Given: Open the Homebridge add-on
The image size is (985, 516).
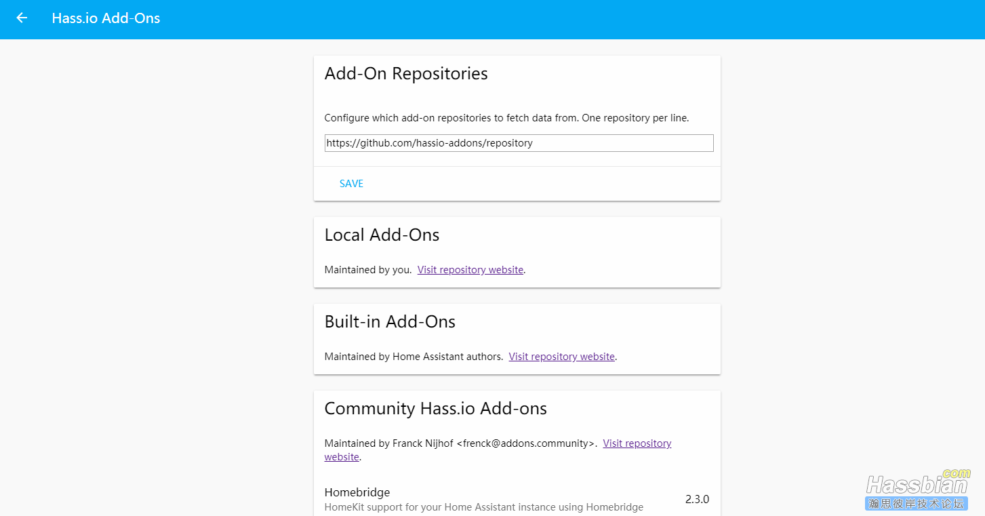Looking at the screenshot, I should coord(517,499).
